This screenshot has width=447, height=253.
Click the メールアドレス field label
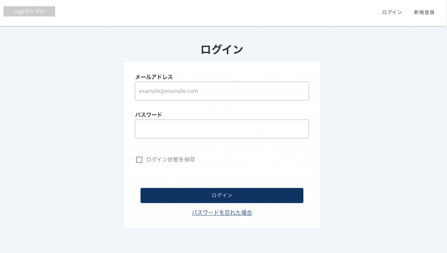click(154, 77)
